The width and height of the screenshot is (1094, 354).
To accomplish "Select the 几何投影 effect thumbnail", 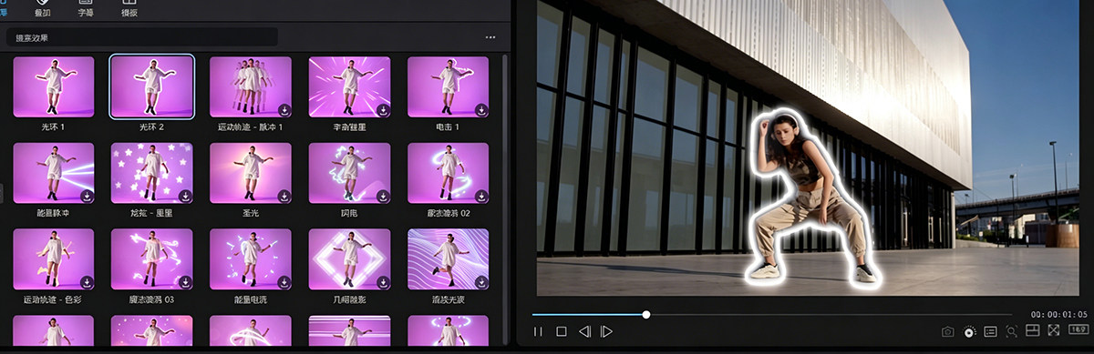I will click(x=349, y=259).
